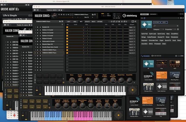Mute slot 1 Sustain Ah
Screen dimensions: 186x122
[37, 27]
